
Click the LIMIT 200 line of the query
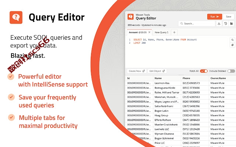[139, 43]
